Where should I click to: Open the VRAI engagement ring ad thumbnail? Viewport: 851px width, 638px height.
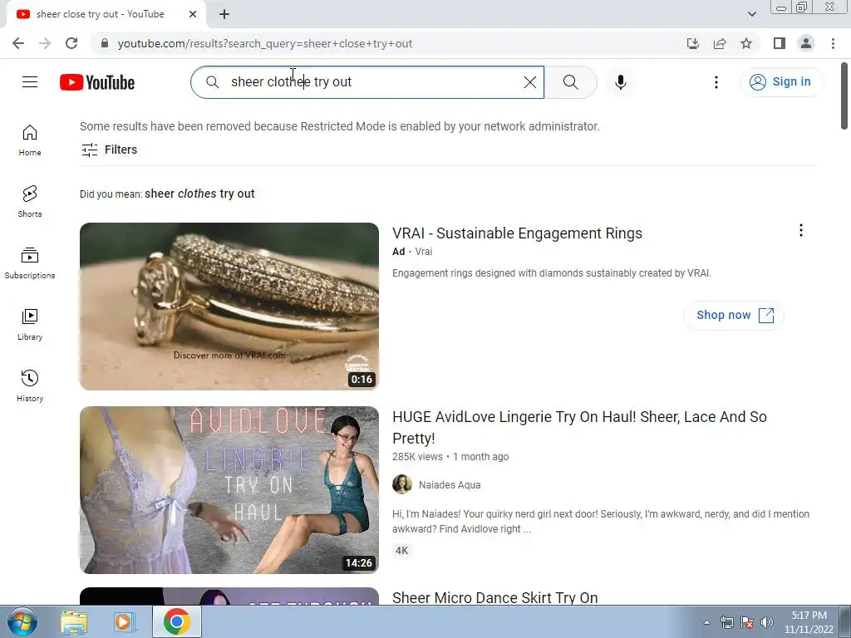229,307
